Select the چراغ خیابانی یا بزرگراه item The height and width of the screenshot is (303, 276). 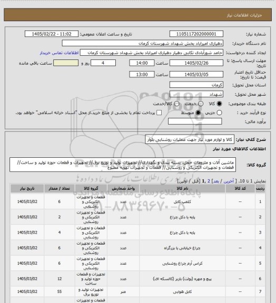coord(182,248)
